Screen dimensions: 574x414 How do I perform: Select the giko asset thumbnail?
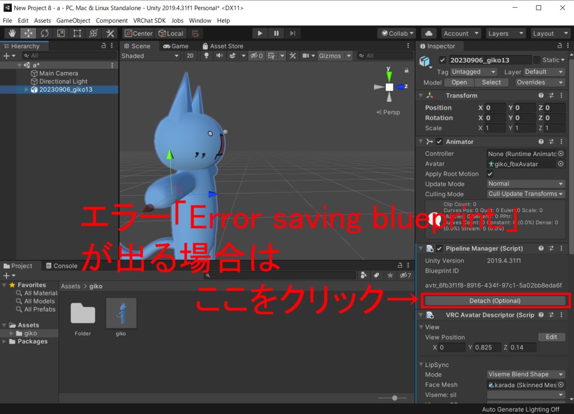(x=121, y=313)
